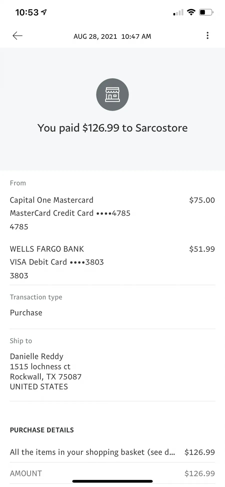Tap the PURCHASE DETAILS section heading
Viewport: 225px width, 487px height.
point(42,430)
